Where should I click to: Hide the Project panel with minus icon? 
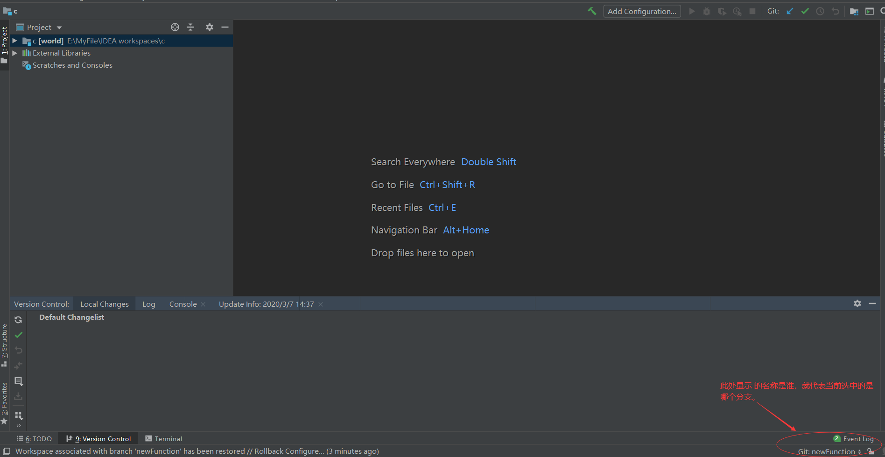coord(225,27)
